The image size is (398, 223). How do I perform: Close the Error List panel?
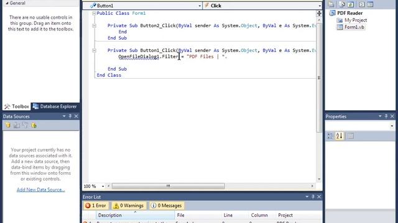(x=319, y=197)
